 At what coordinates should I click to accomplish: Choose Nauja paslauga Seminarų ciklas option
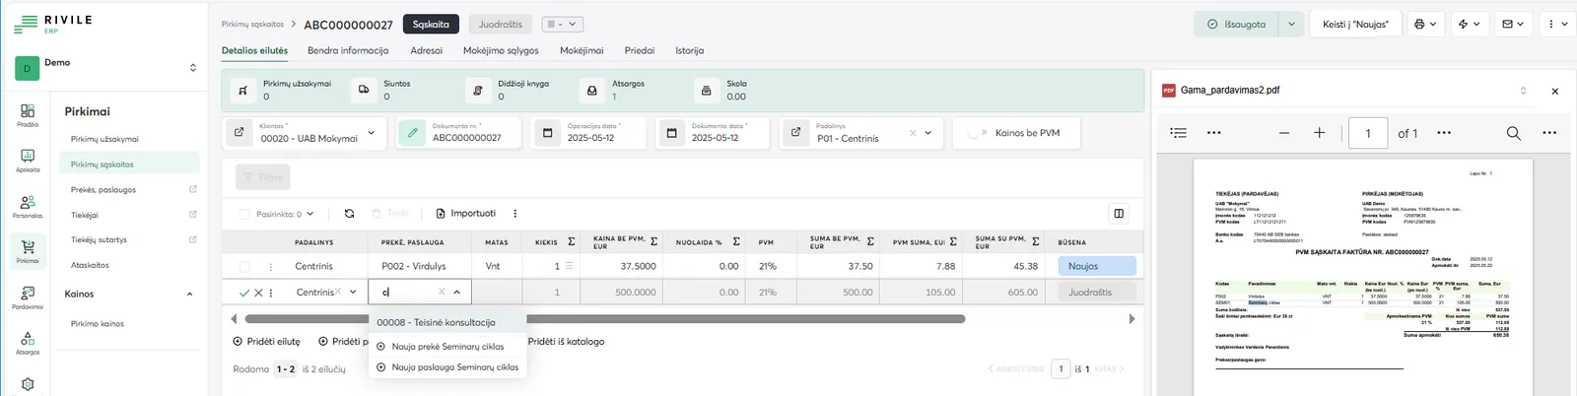(x=447, y=367)
